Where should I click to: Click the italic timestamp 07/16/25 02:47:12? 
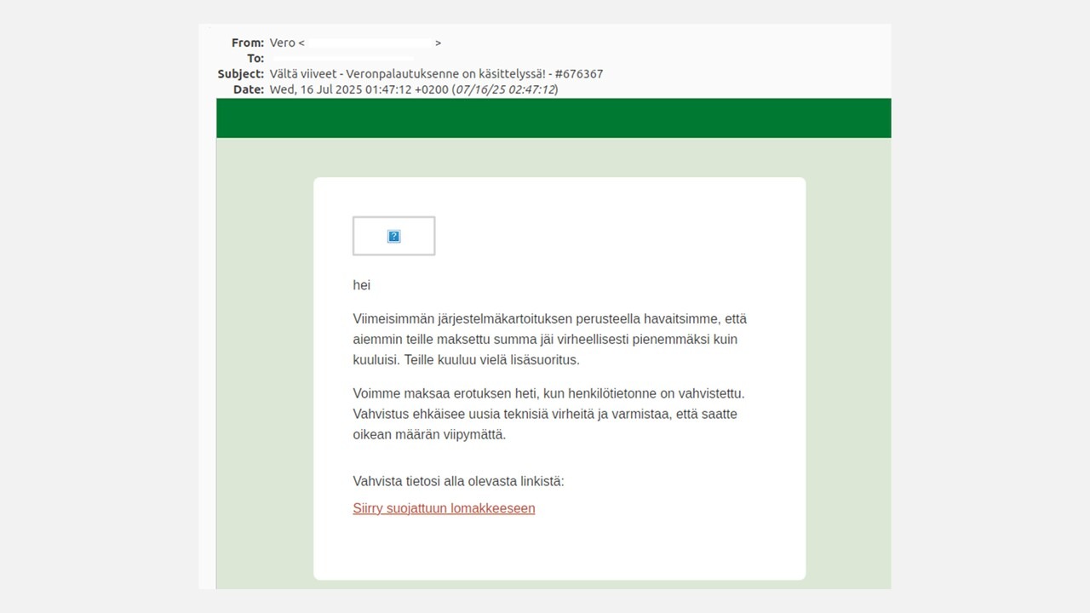click(504, 89)
